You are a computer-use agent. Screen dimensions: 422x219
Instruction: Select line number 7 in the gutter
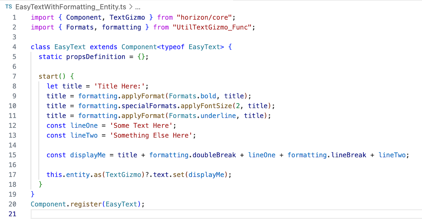point(14,76)
